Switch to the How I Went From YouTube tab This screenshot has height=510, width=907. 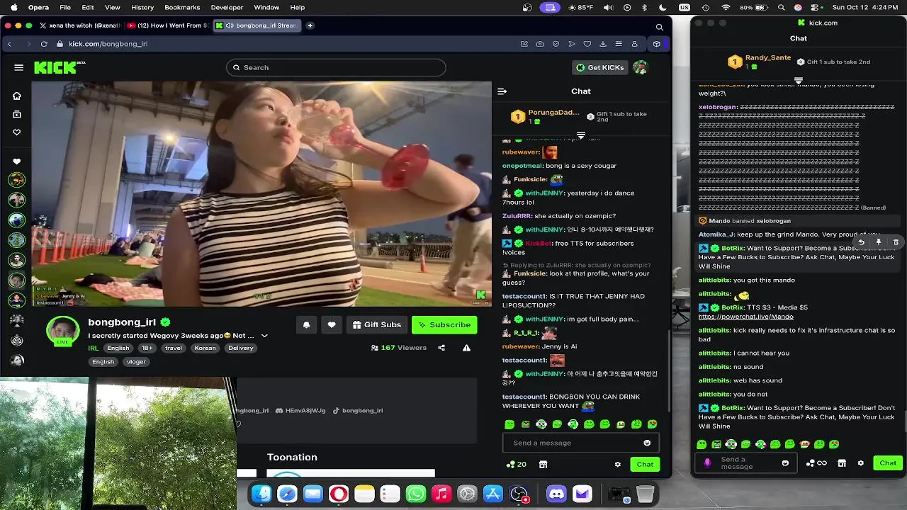168,25
